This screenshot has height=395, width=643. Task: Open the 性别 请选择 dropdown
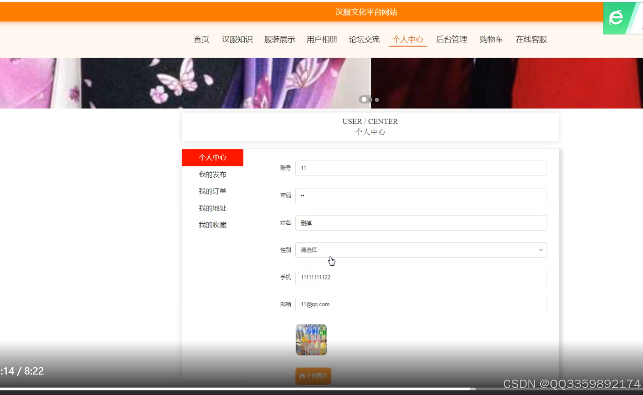tap(421, 250)
